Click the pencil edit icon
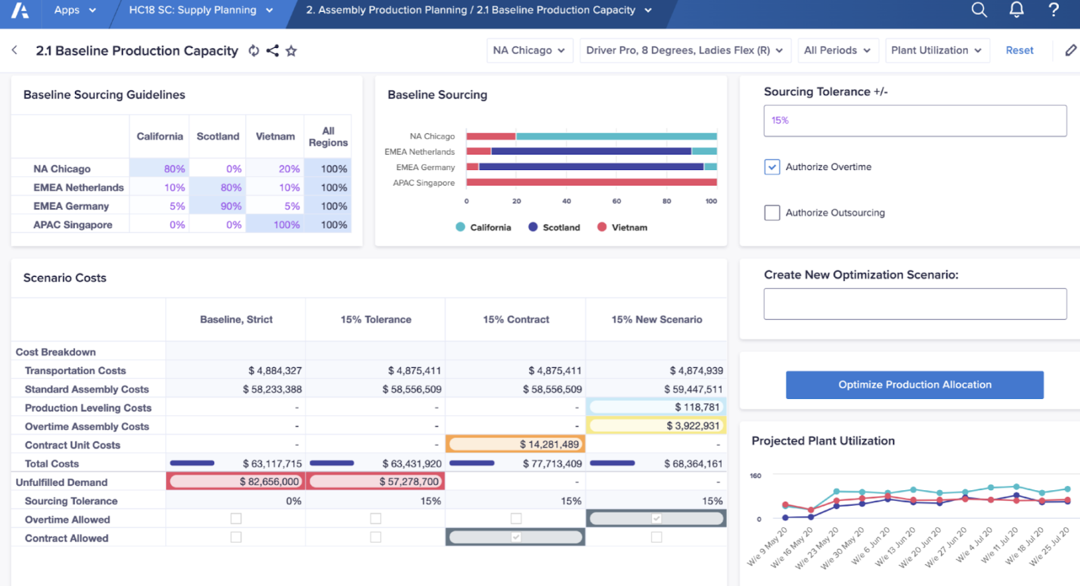The image size is (1080, 586). (1071, 51)
